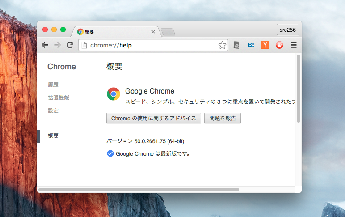The image size is (345, 217).
Task: Click the green fullscreen window button
Action: click(63, 30)
